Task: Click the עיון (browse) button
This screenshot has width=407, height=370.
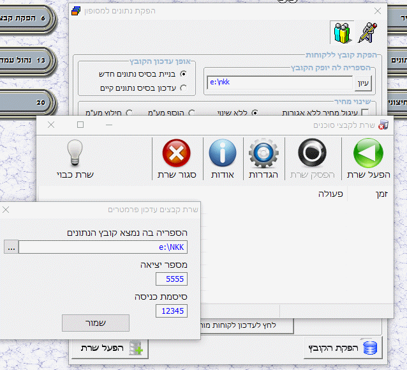Action: pyautogui.click(x=363, y=83)
